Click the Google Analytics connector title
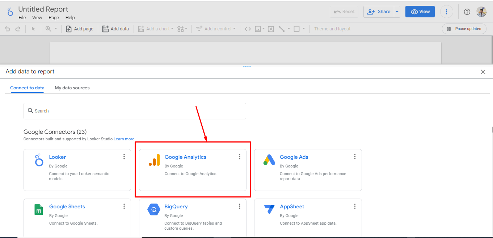 (185, 157)
